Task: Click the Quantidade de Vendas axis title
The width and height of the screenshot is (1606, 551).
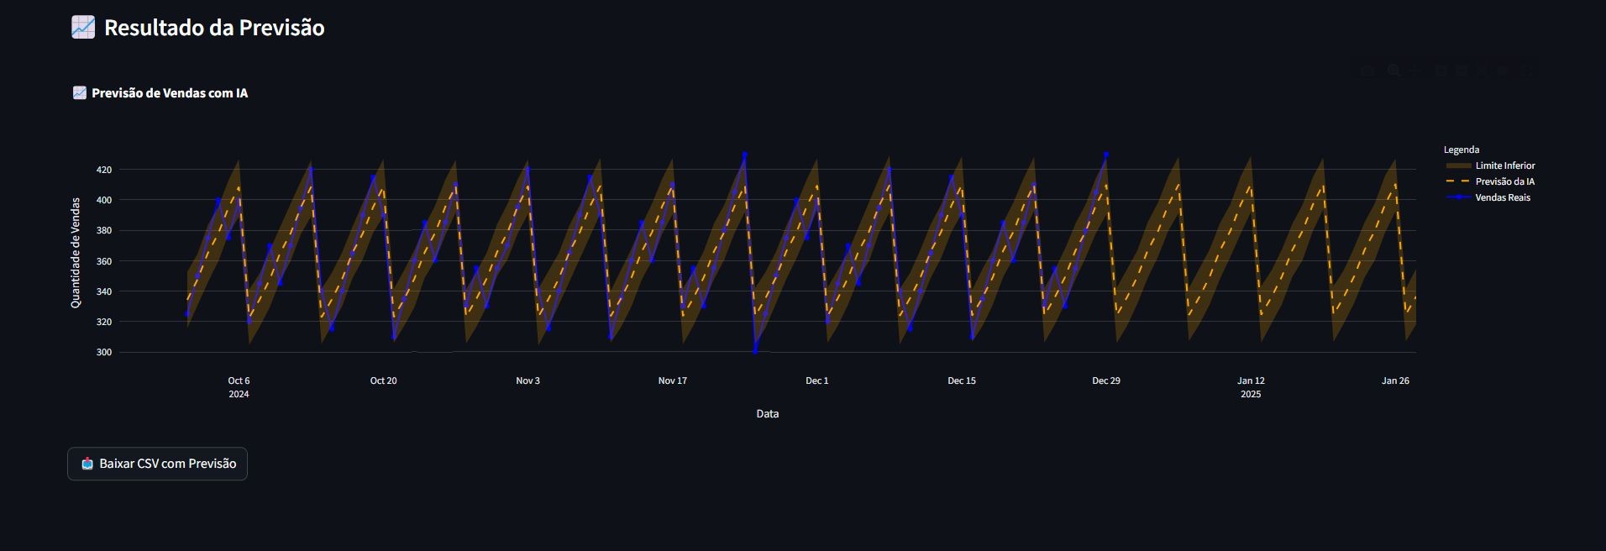Action: 76,253
